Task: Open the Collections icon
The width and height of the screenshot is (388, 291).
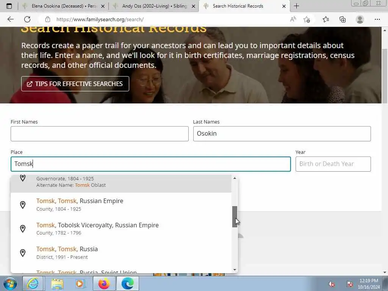Action: 343,19
